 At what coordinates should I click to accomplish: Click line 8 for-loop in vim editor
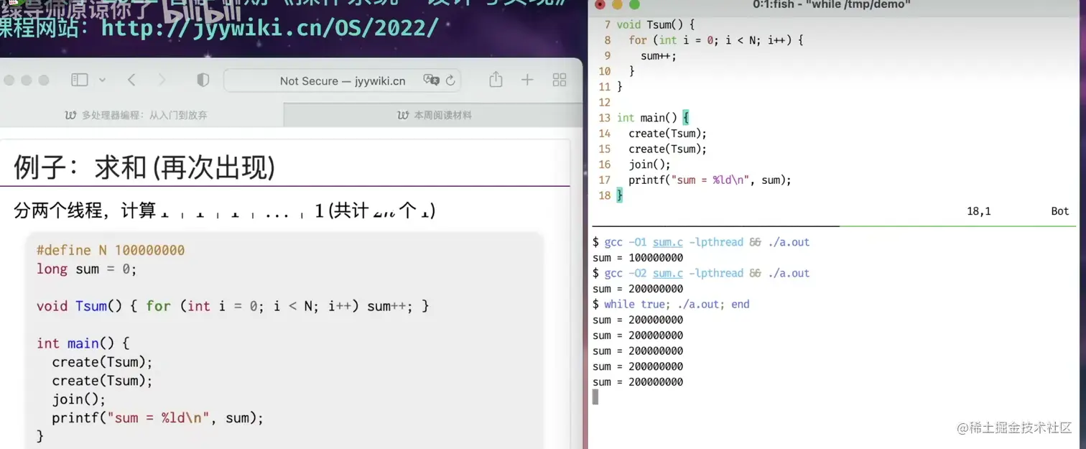pyautogui.click(x=715, y=40)
